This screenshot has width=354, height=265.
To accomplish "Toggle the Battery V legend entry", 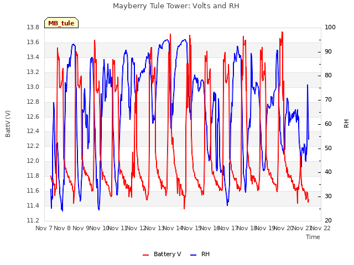I will tap(162, 254).
